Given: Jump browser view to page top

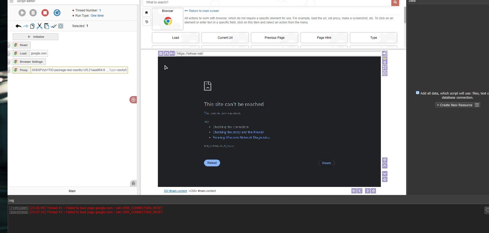Looking at the screenshot, I should [x=385, y=160].
